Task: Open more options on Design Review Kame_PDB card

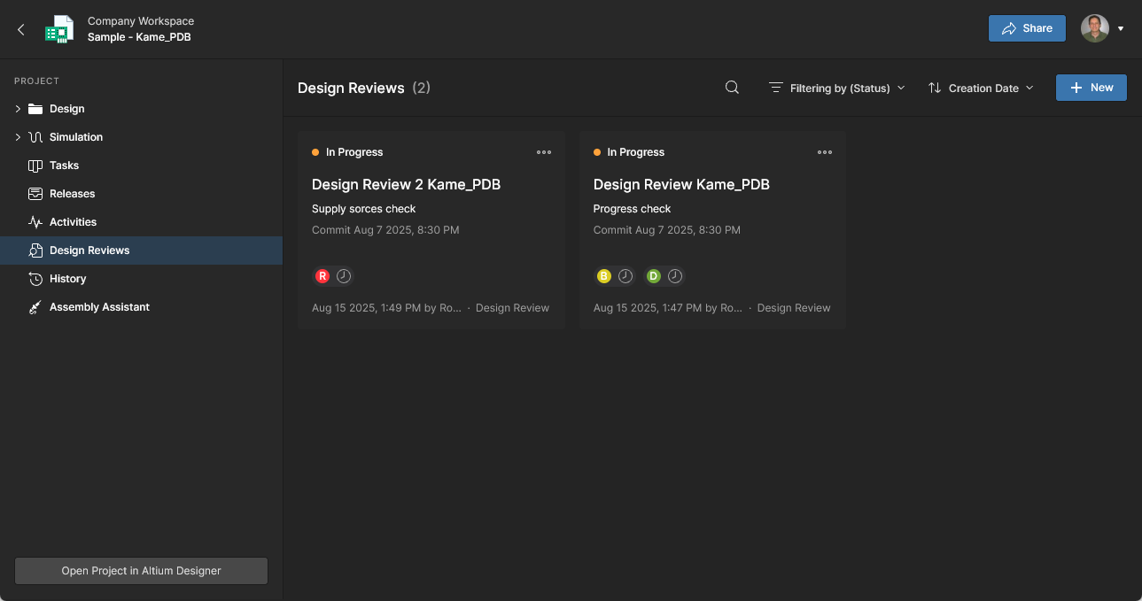Action: [825, 152]
